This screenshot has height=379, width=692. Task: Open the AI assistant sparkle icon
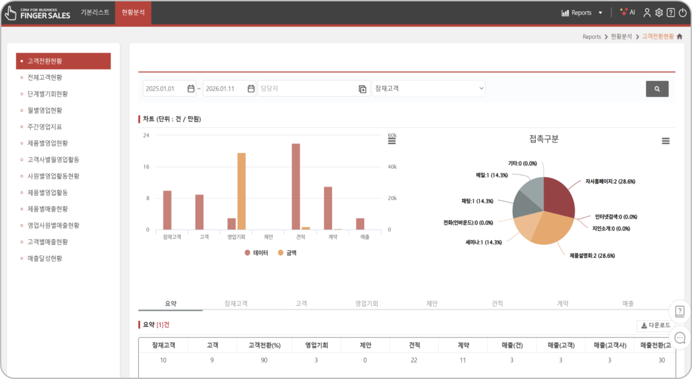click(627, 12)
